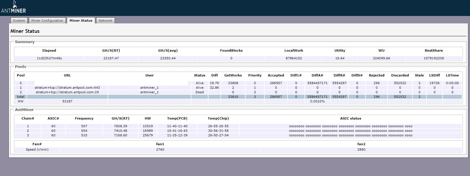Image resolution: width=470 pixels, height=176 pixels.
Task: Click LSDiff value 19726
Action: tap(434, 83)
